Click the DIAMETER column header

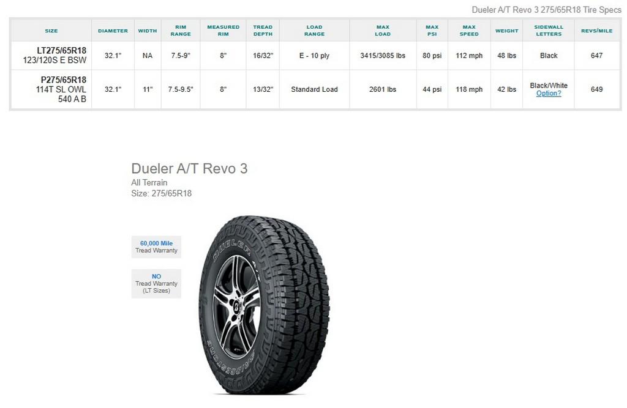click(112, 30)
